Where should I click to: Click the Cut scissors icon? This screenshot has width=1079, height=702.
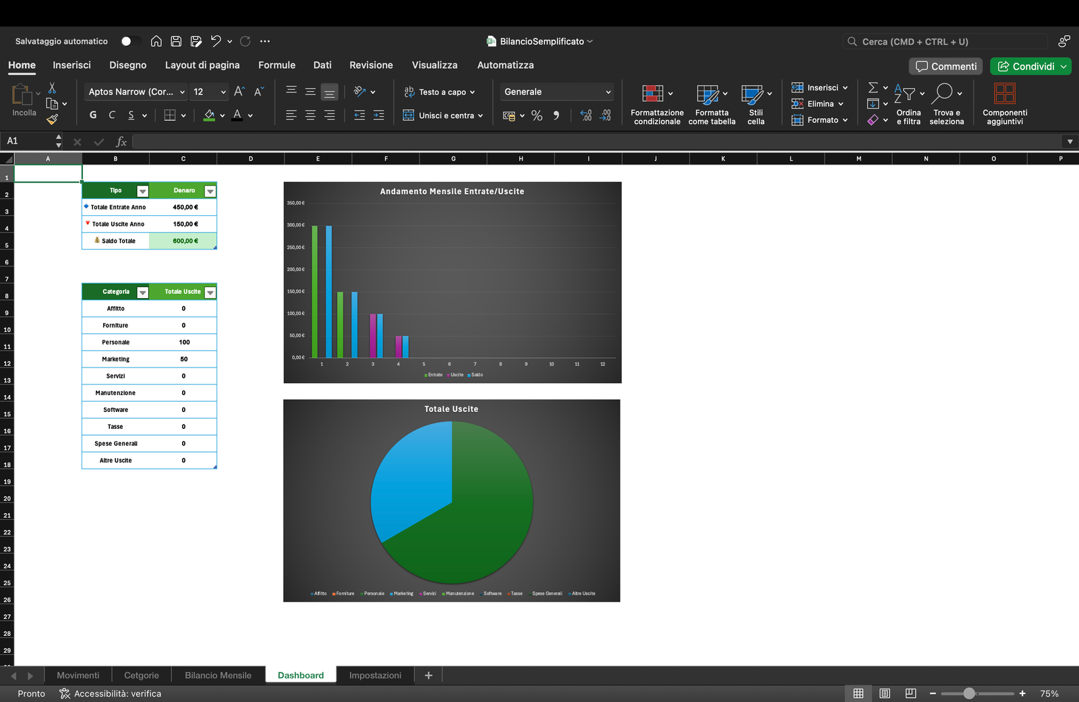52,88
